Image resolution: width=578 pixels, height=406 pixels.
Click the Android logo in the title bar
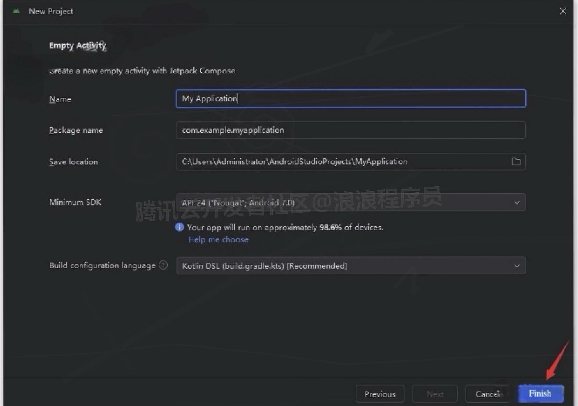(15, 11)
